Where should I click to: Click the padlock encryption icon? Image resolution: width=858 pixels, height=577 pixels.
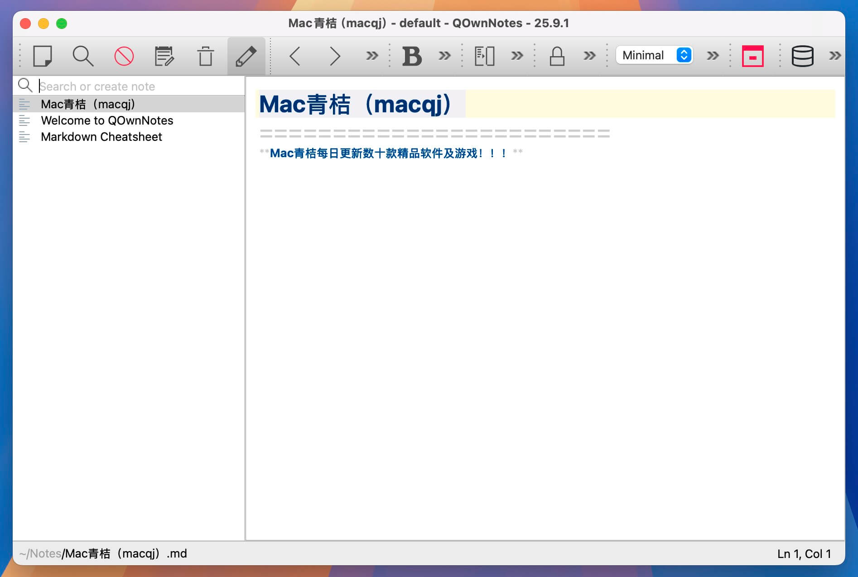(557, 56)
